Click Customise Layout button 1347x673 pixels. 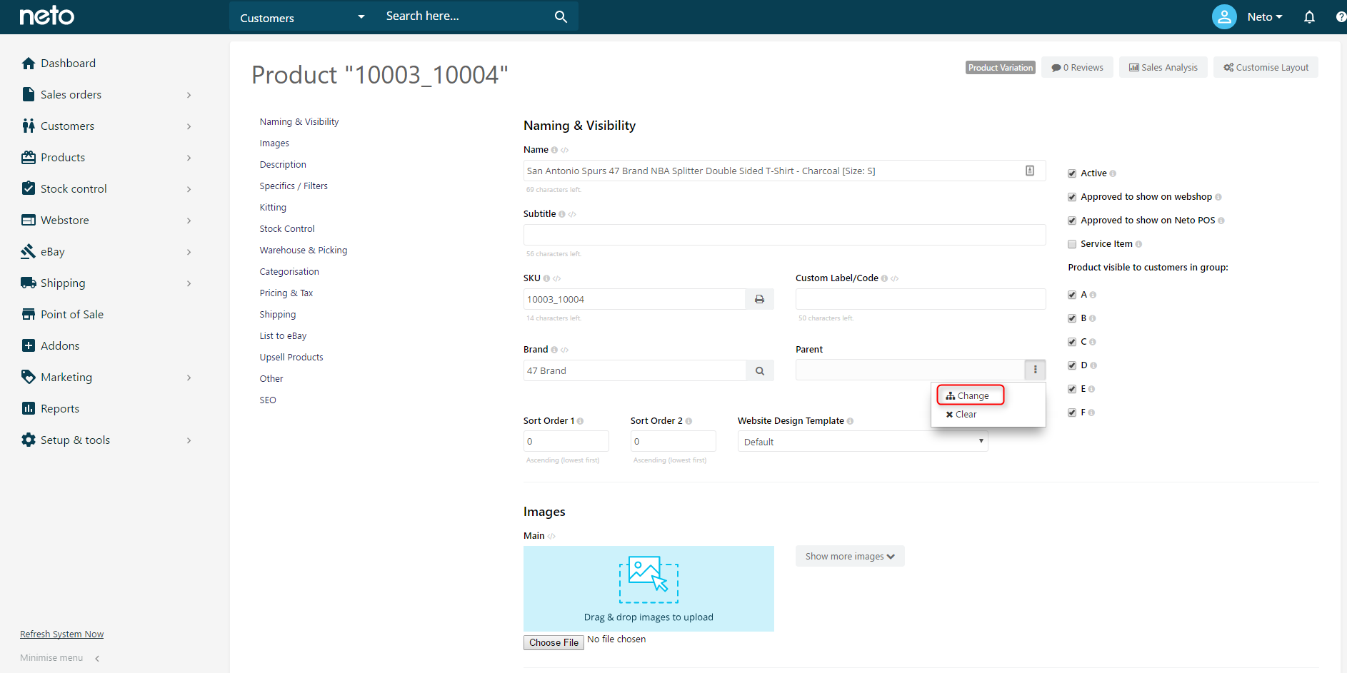coord(1266,67)
